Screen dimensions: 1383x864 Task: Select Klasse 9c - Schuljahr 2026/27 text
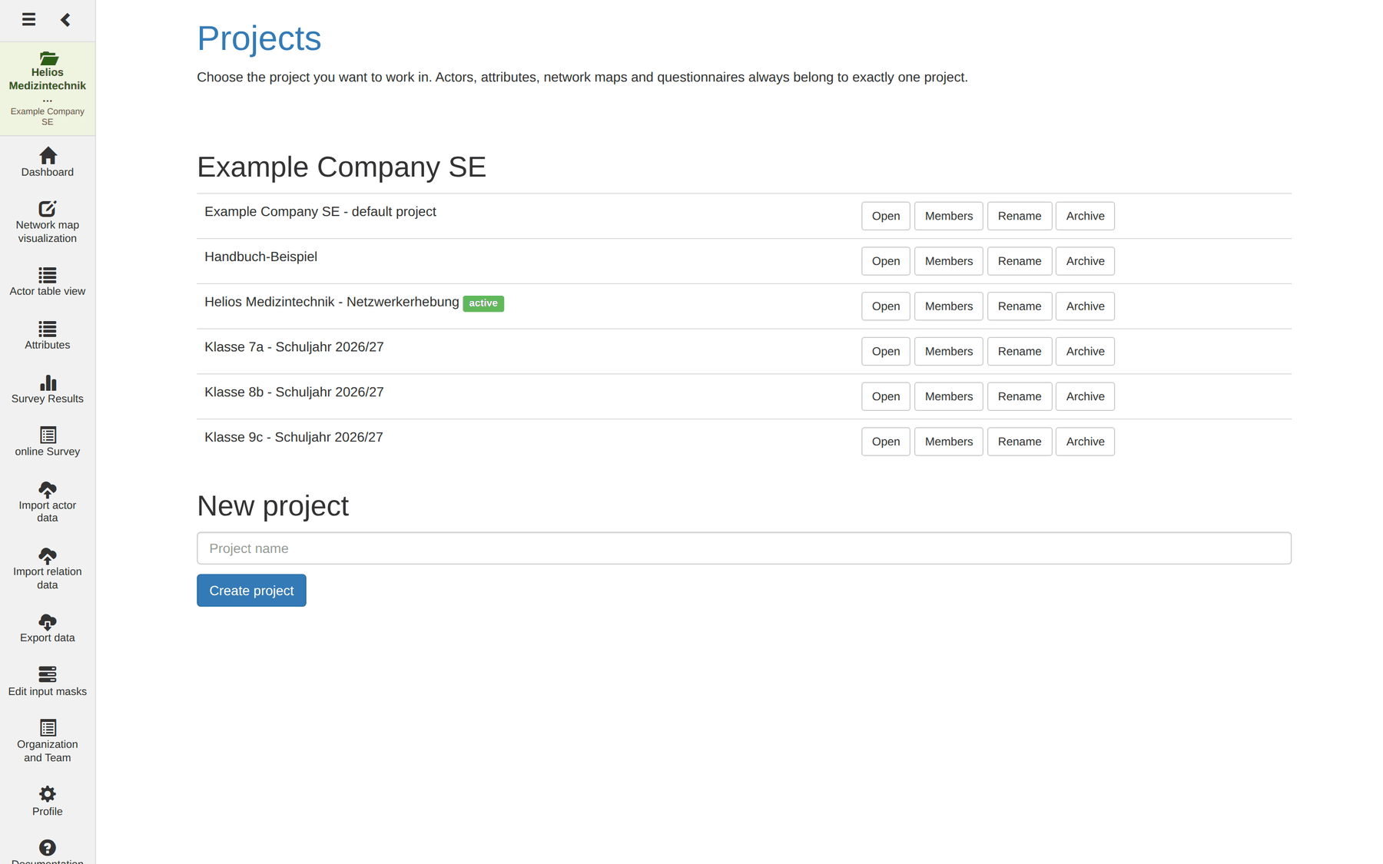point(294,438)
